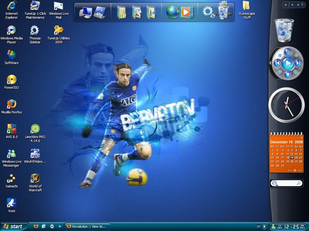Show hidden system tray icons

[265, 226]
